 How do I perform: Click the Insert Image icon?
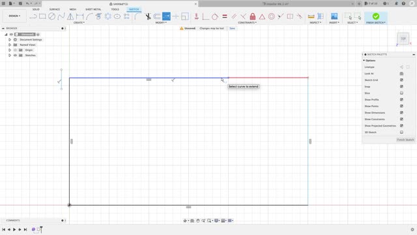(334, 16)
